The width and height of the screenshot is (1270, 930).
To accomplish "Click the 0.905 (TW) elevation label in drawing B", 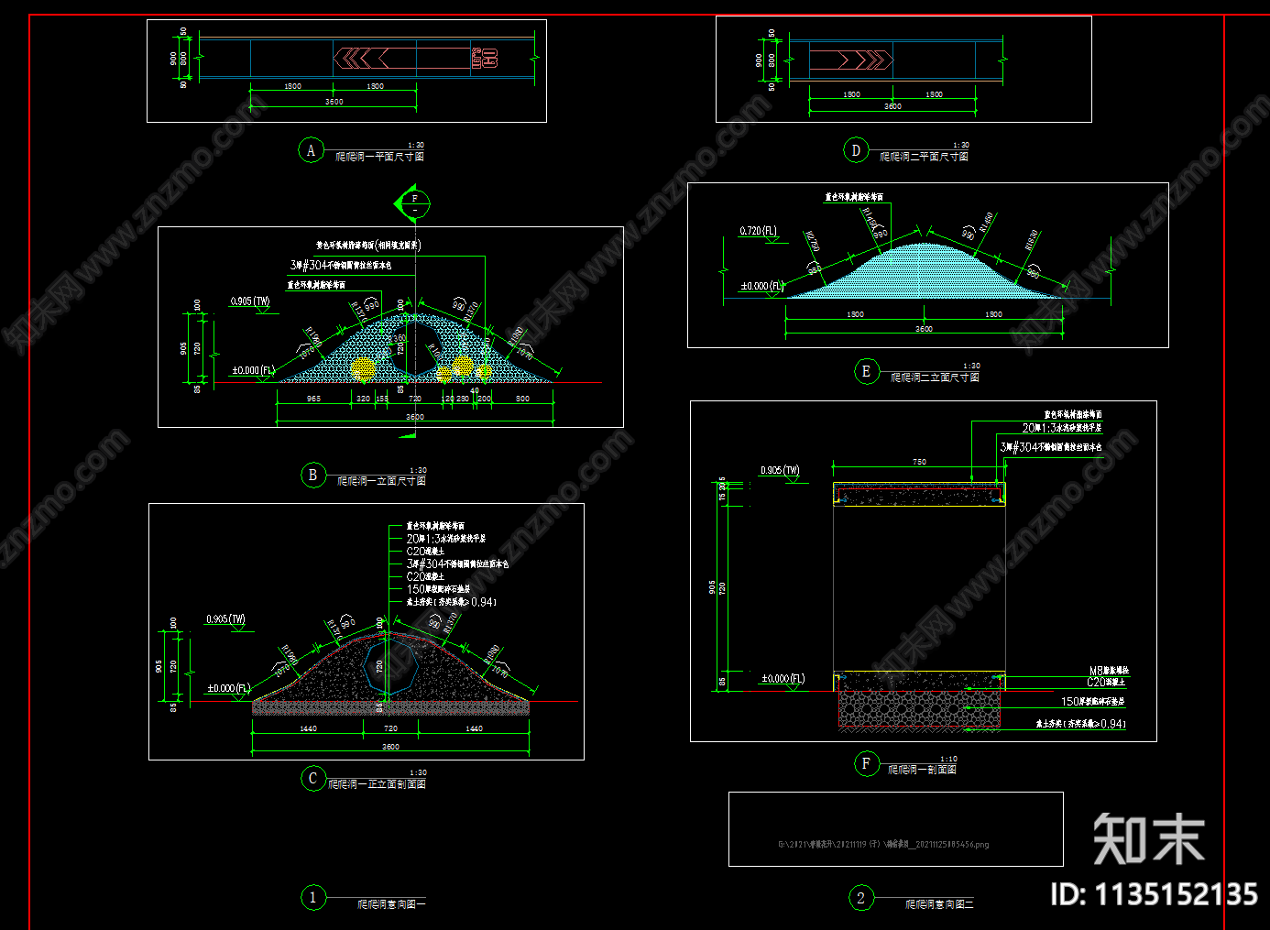I will pyautogui.click(x=250, y=301).
